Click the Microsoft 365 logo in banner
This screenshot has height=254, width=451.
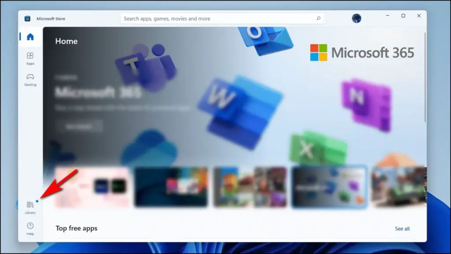(362, 52)
